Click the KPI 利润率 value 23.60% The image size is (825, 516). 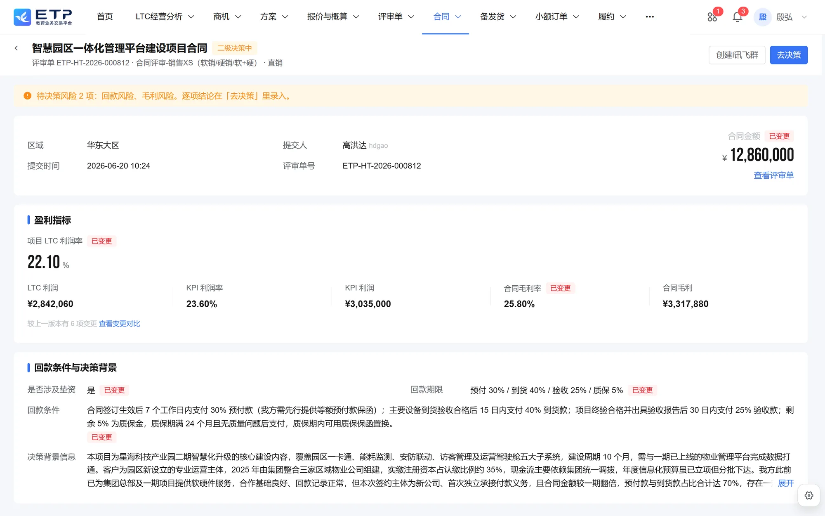point(202,304)
